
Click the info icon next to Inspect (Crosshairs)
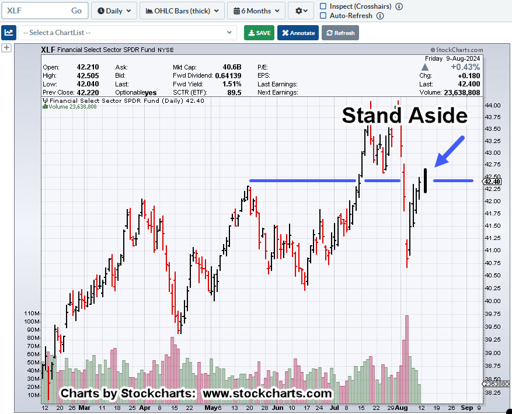pos(399,6)
